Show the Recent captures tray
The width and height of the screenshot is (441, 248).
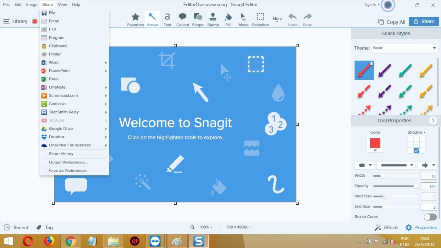pos(16,227)
